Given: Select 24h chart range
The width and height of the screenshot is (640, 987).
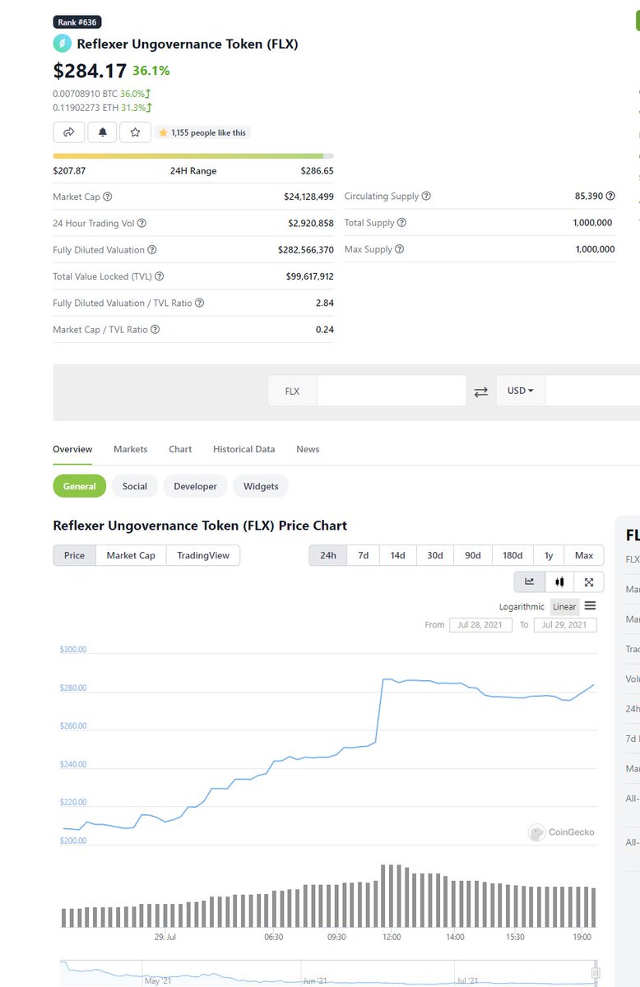Looking at the screenshot, I should coord(328,555).
